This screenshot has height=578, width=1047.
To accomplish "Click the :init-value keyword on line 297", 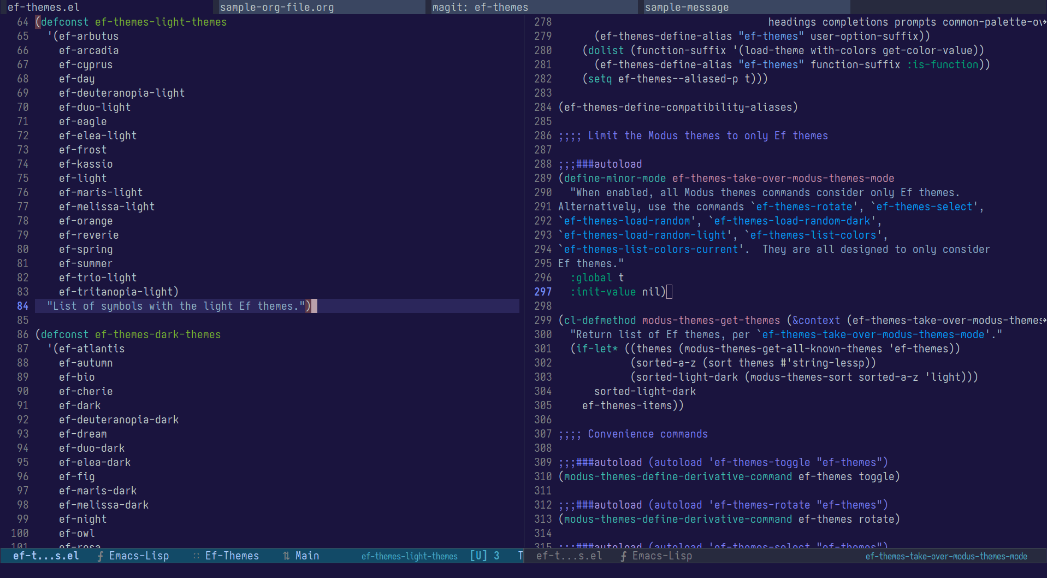I will tap(603, 292).
